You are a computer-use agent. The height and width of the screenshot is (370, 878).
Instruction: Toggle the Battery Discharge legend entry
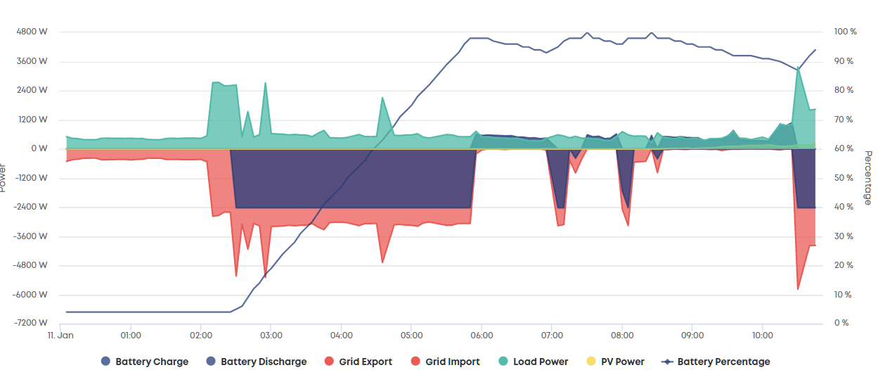257,362
